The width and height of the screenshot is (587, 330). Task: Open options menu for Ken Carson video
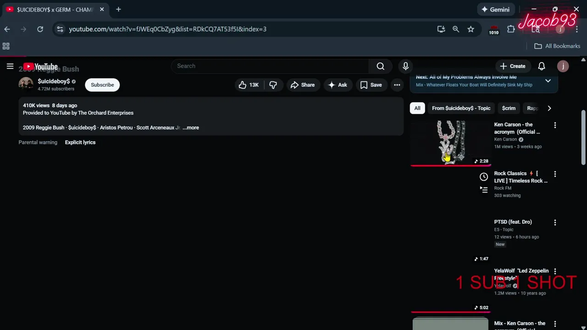point(555,125)
